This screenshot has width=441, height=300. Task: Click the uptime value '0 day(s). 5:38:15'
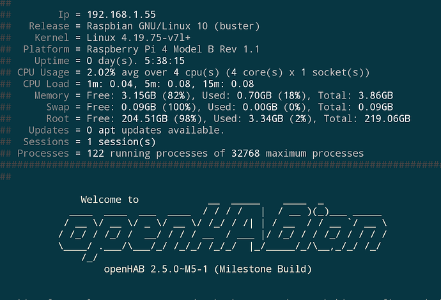(135, 61)
